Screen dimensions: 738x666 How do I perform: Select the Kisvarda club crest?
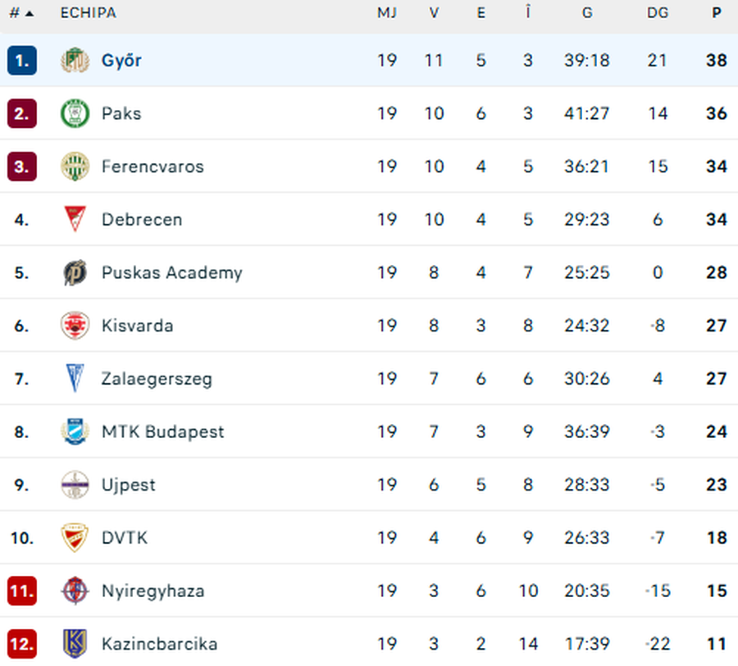(75, 326)
